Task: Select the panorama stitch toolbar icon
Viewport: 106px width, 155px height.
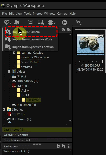Action: point(31,22)
